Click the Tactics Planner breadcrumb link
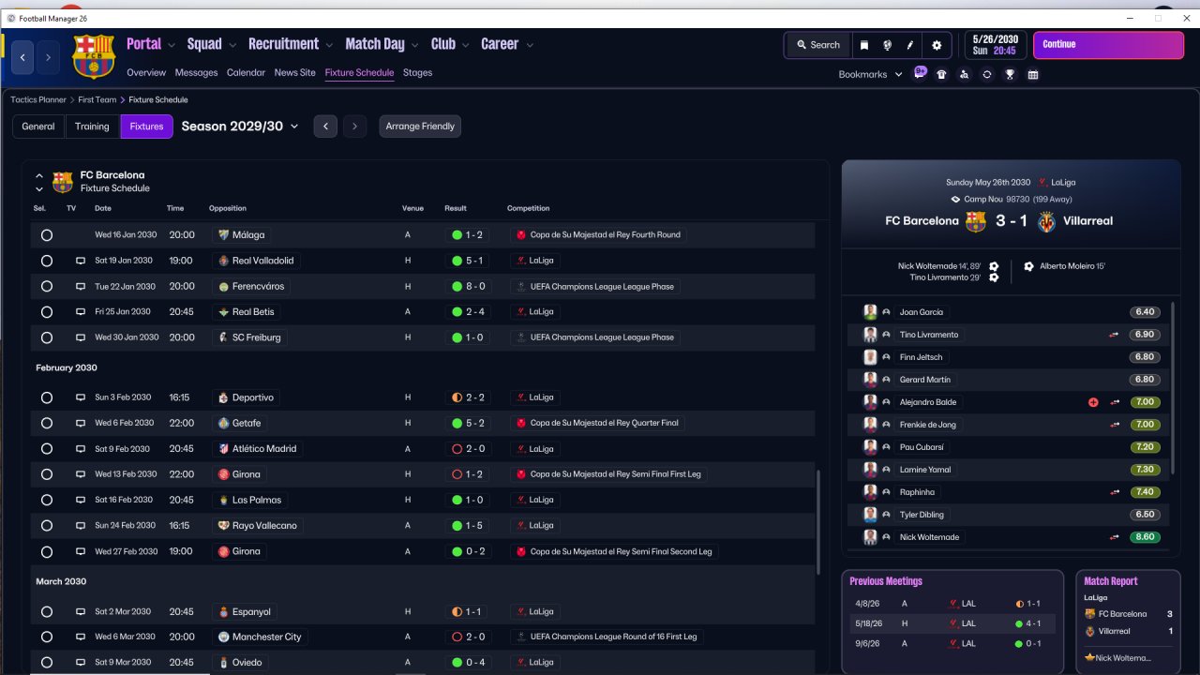The width and height of the screenshot is (1200, 675). tap(38, 99)
